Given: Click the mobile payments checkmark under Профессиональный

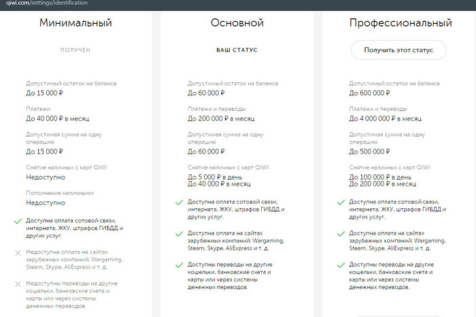Looking at the screenshot, I should tap(340, 202).
